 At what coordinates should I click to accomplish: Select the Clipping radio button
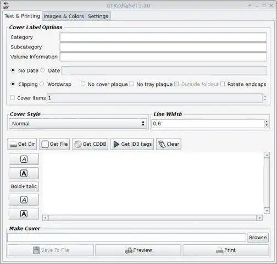coord(13,84)
